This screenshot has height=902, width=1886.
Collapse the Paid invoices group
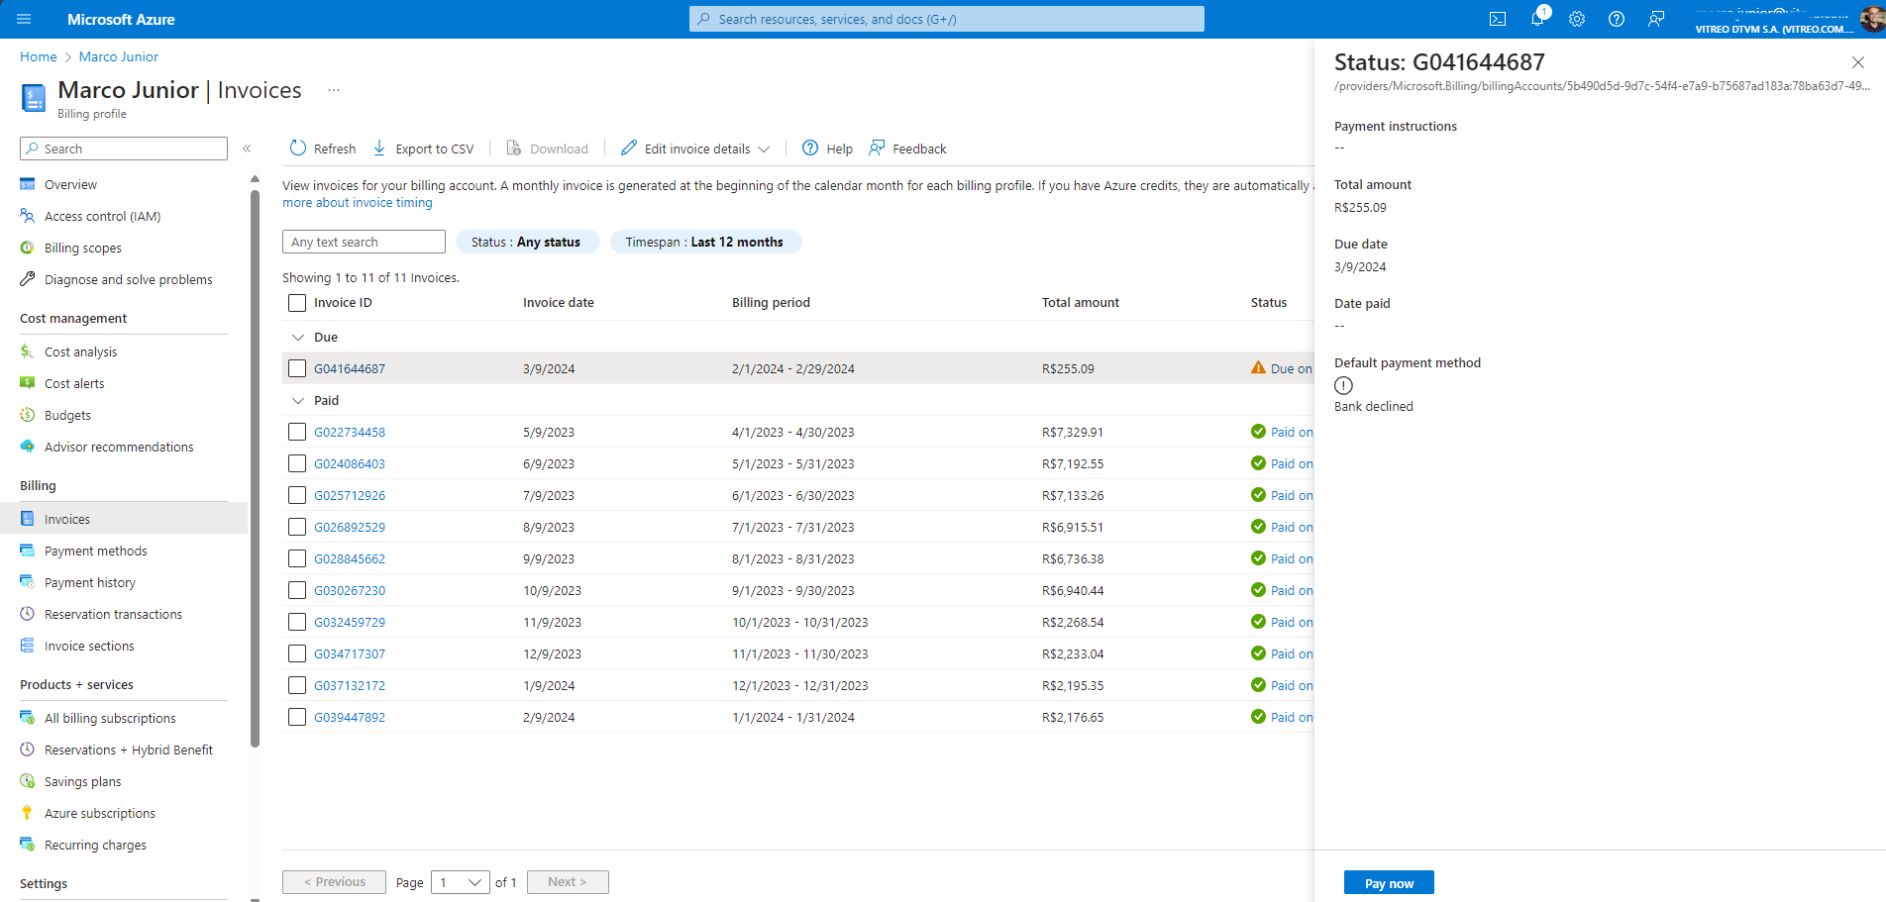[297, 401]
